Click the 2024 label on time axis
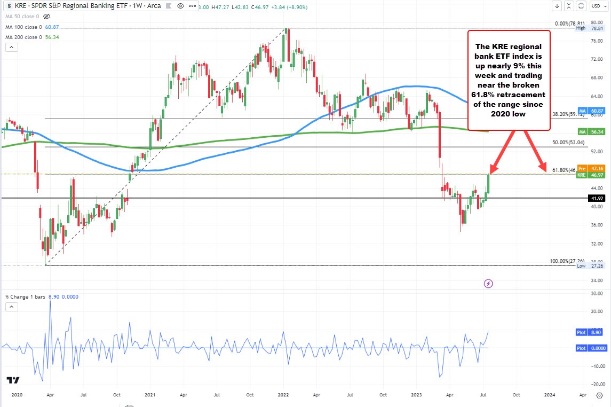 click(x=550, y=395)
